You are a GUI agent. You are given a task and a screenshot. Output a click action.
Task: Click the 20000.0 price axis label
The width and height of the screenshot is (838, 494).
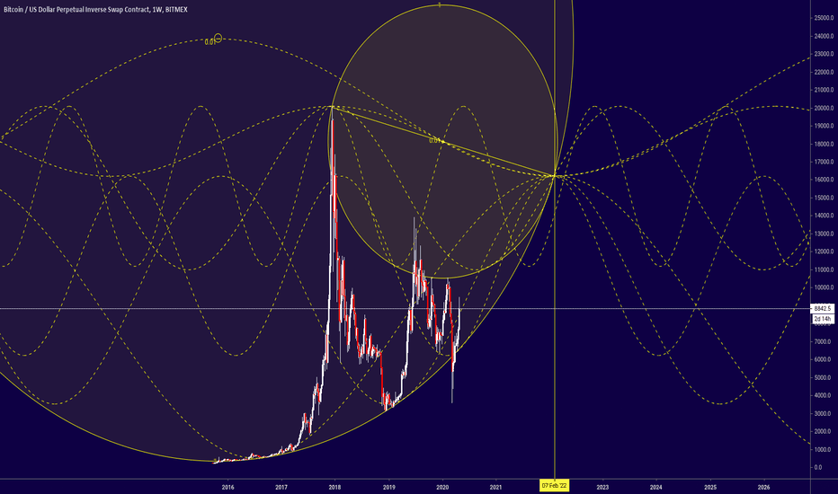[x=825, y=108]
